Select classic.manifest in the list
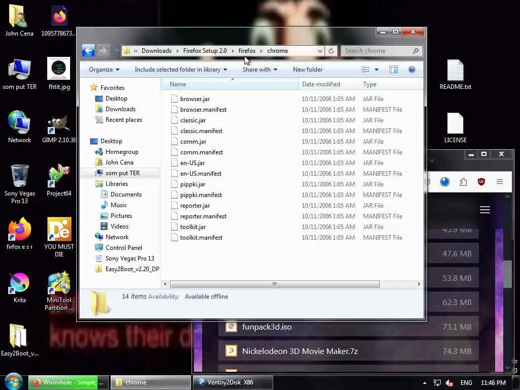 tap(201, 131)
